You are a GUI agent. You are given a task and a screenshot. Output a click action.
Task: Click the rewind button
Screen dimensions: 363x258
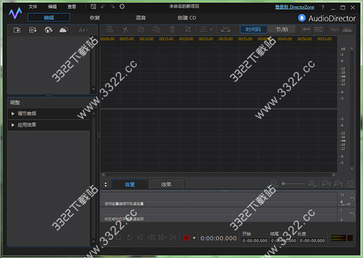click(151, 237)
